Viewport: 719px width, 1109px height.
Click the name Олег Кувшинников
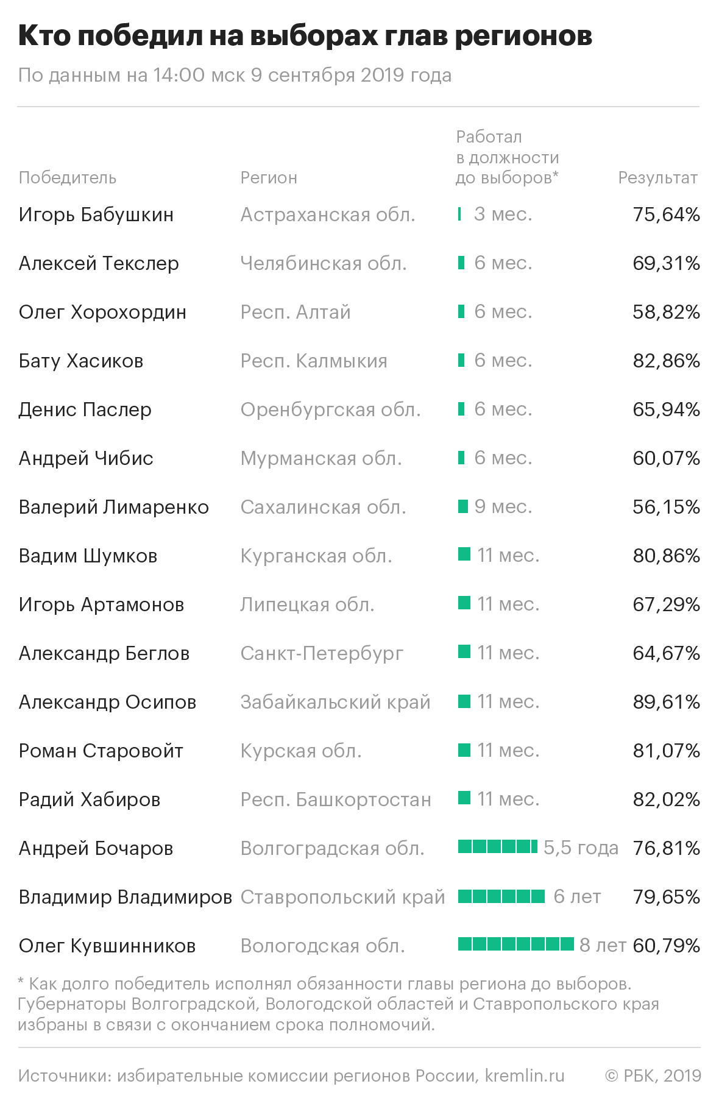(x=107, y=946)
